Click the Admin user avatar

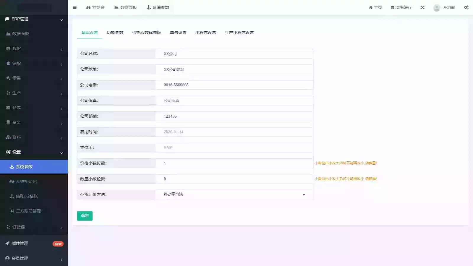(x=436, y=8)
